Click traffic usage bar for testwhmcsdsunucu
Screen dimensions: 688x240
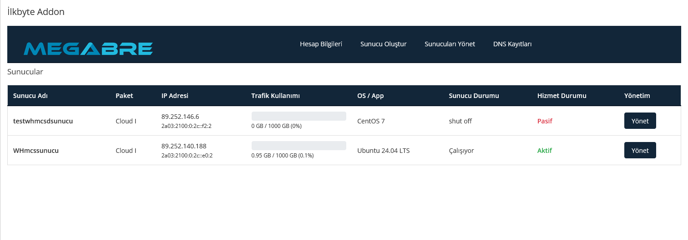[298, 116]
